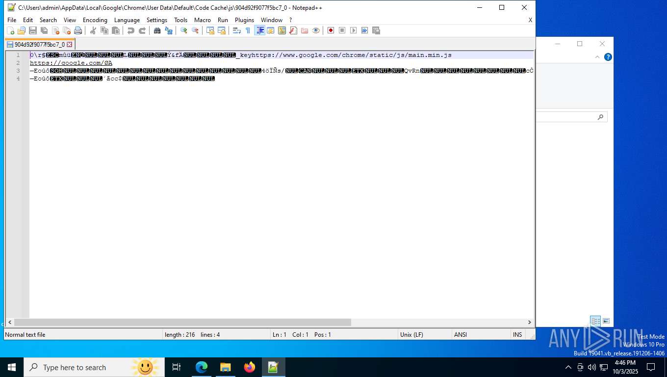Toggle synchronize vertical scrolling
Image resolution: width=667 pixels, height=377 pixels.
(210, 30)
